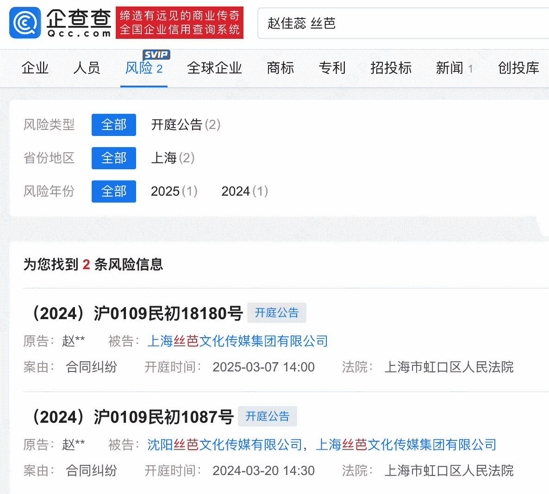The width and height of the screenshot is (549, 494).
Task: Open the 开庭公告 tag on case 18180号
Action: point(276,313)
